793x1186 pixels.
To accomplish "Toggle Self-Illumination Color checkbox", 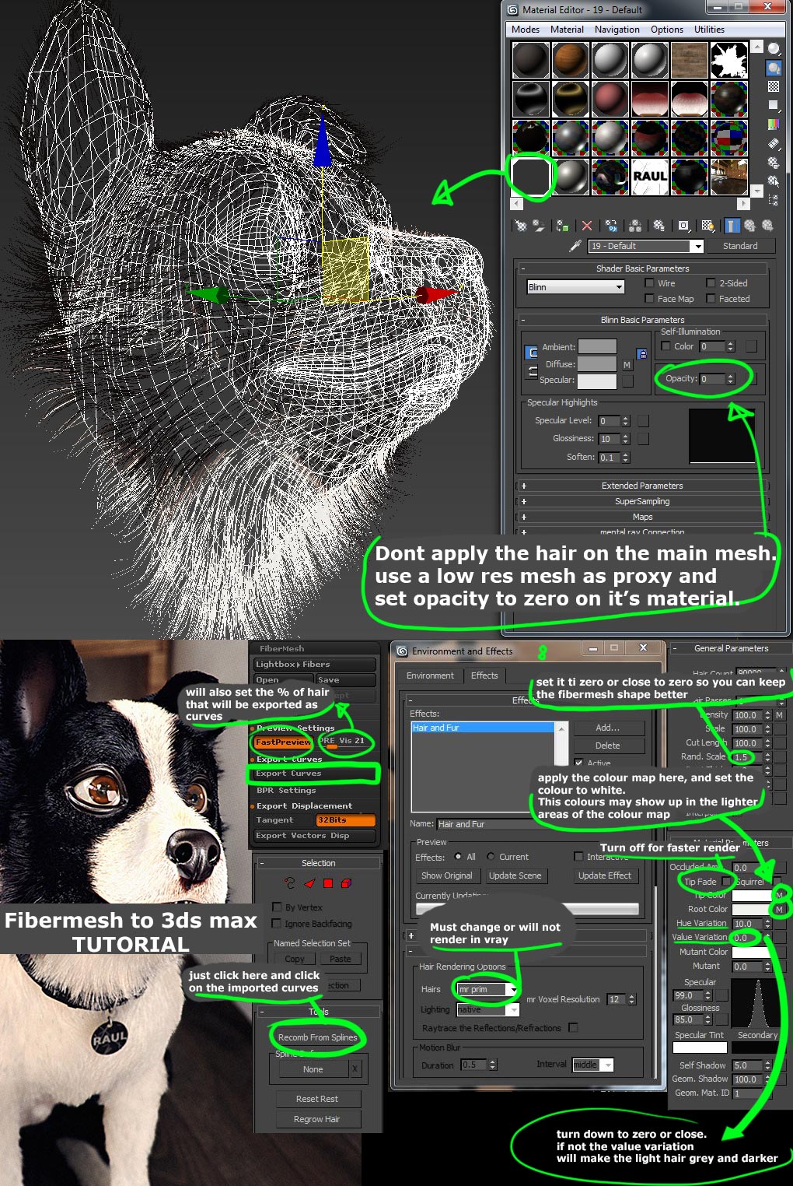I will tap(665, 346).
